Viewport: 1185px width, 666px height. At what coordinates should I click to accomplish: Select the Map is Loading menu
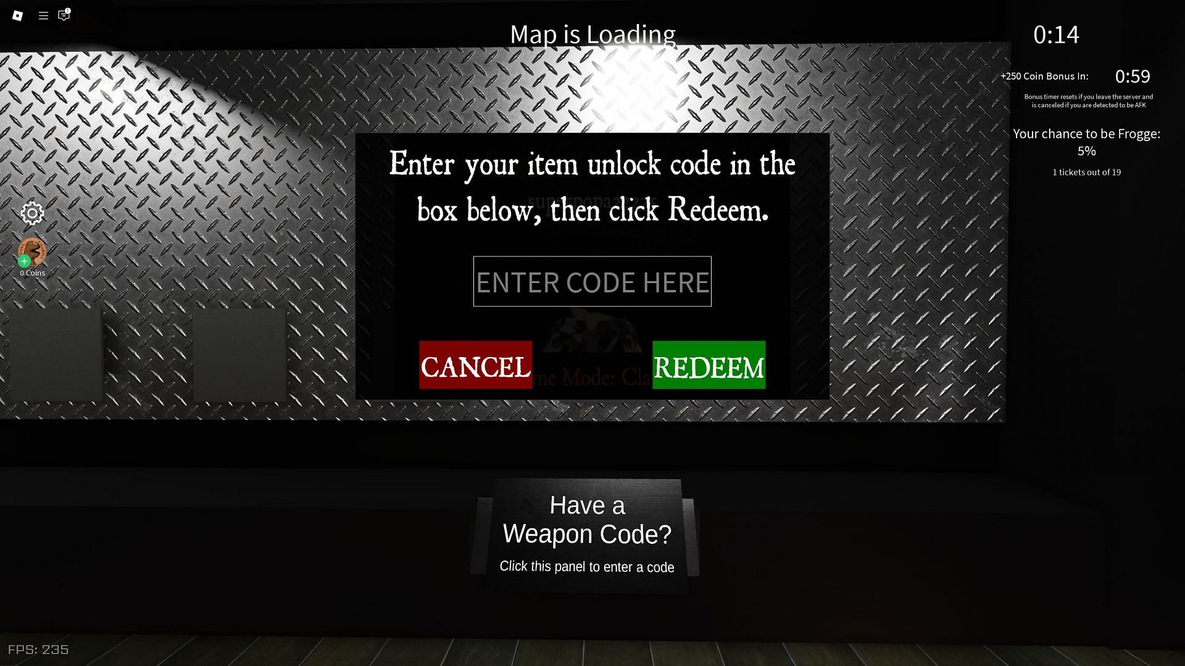click(592, 33)
